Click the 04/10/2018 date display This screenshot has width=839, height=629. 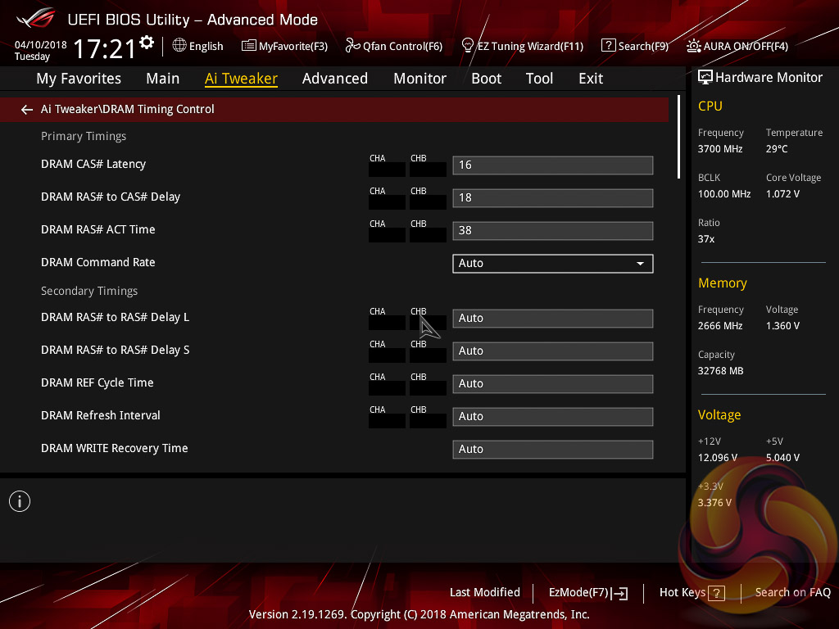coord(41,44)
